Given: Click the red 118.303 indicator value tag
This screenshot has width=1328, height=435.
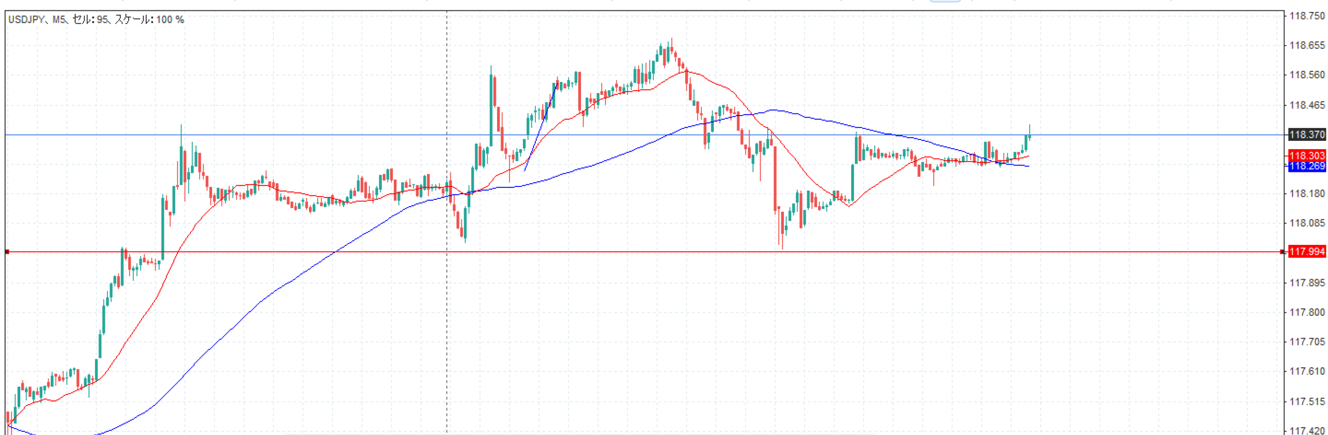Looking at the screenshot, I should pyautogui.click(x=1307, y=155).
